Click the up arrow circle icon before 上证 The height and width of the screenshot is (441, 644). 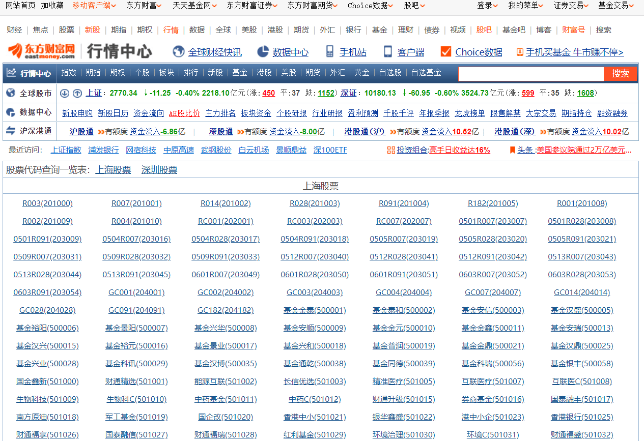(x=77, y=93)
